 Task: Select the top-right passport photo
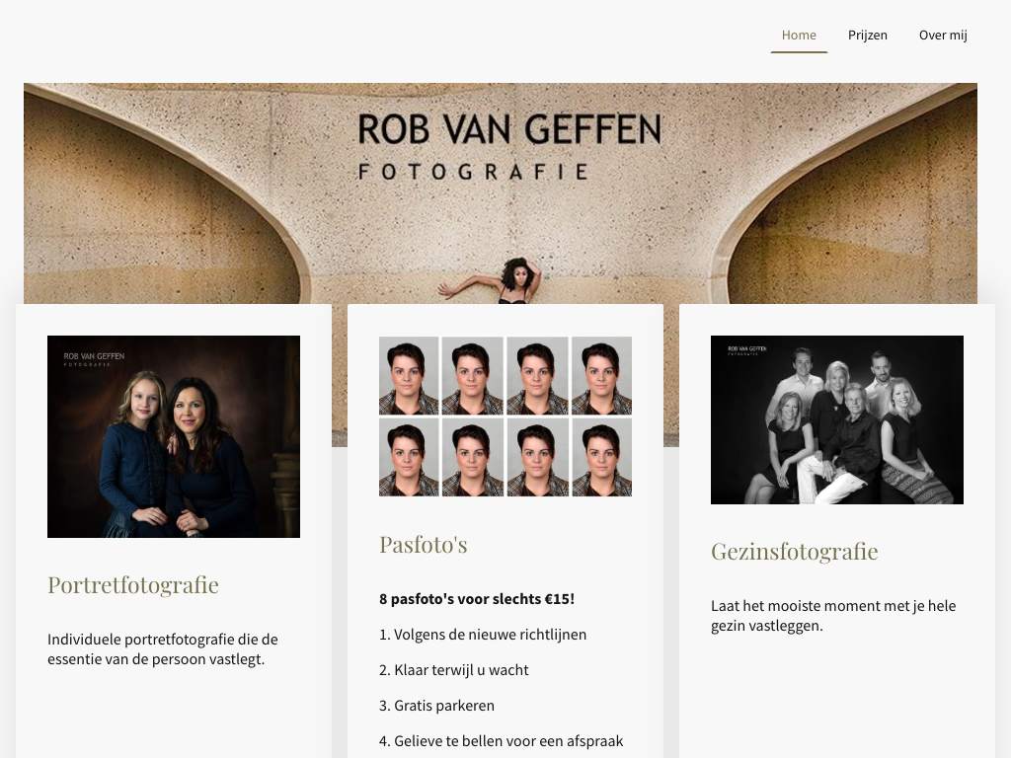tap(601, 375)
